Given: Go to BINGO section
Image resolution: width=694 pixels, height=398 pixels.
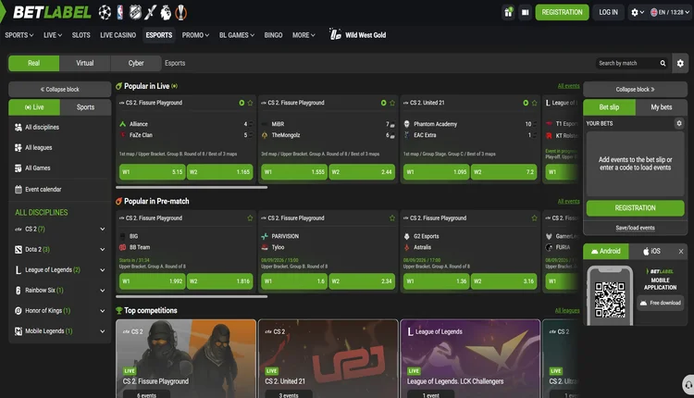Looking at the screenshot, I should pyautogui.click(x=273, y=35).
